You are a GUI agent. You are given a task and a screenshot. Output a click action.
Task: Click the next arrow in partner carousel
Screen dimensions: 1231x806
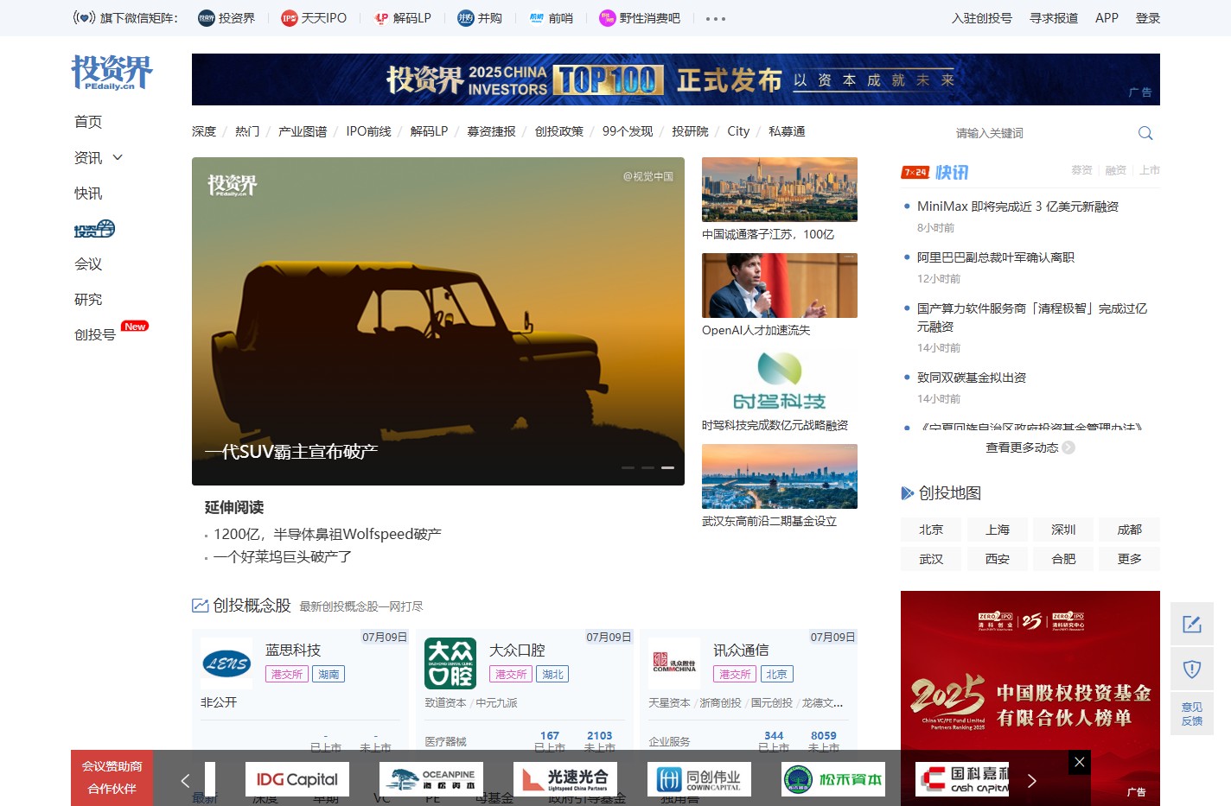tap(1031, 781)
